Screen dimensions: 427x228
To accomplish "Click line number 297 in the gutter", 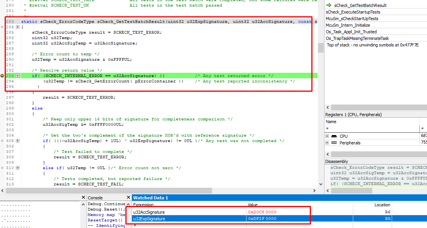I will [10, 98].
